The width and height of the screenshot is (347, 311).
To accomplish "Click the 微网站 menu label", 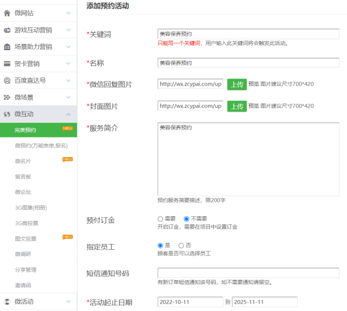I will click(x=24, y=13).
